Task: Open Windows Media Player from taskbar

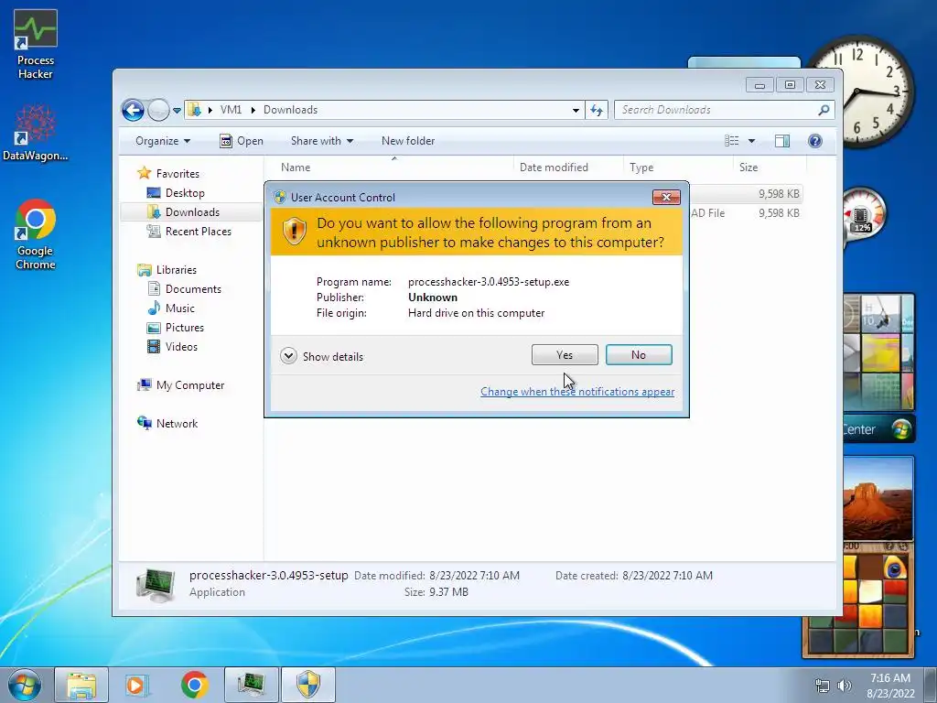Action: point(137,685)
